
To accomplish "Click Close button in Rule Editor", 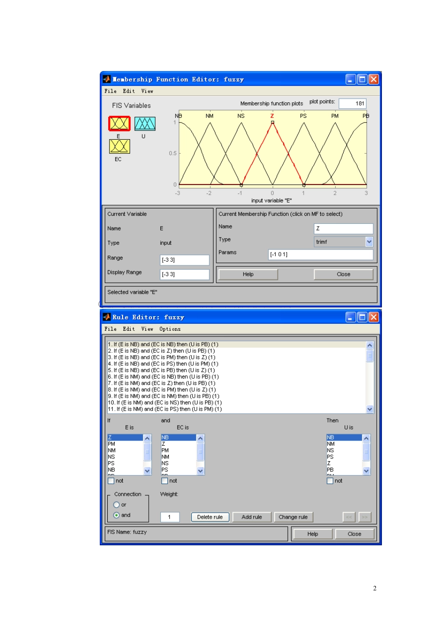I will (354, 534).
